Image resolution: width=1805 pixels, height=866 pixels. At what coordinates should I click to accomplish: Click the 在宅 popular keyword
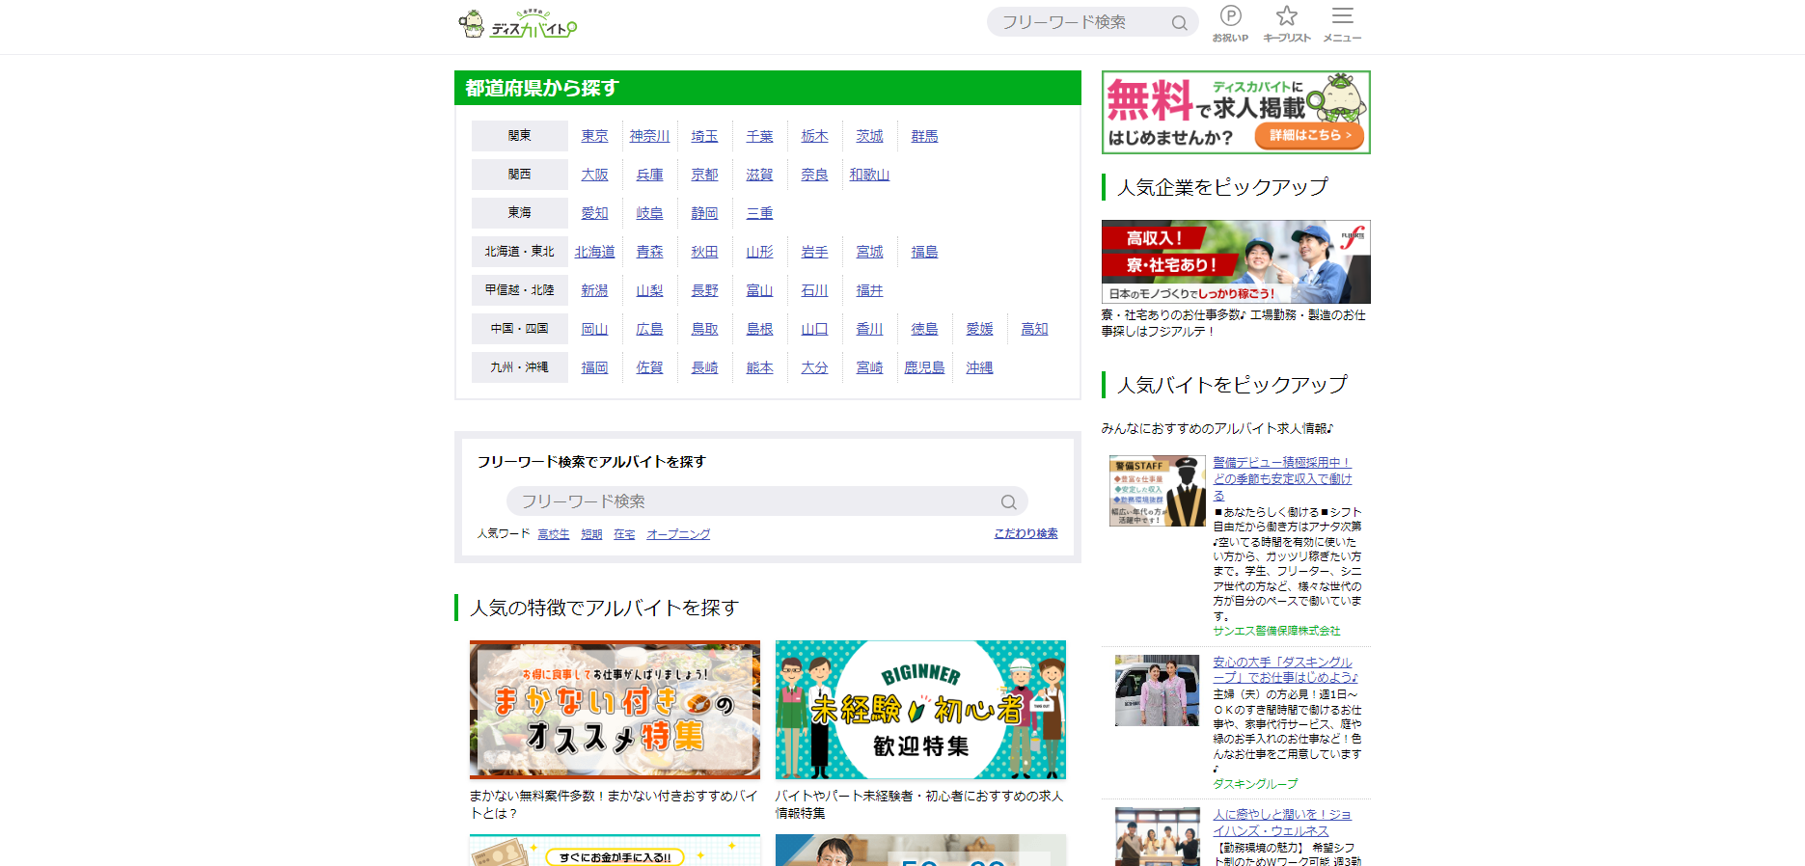[x=624, y=533]
